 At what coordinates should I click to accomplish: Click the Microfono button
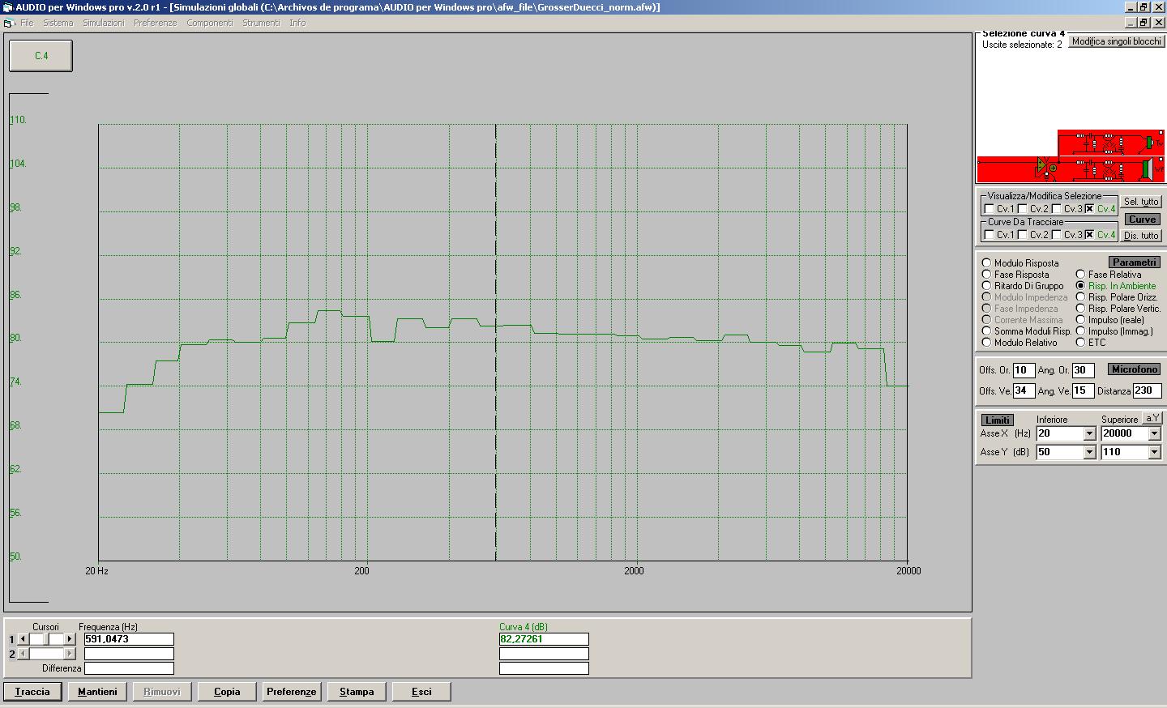[1134, 369]
